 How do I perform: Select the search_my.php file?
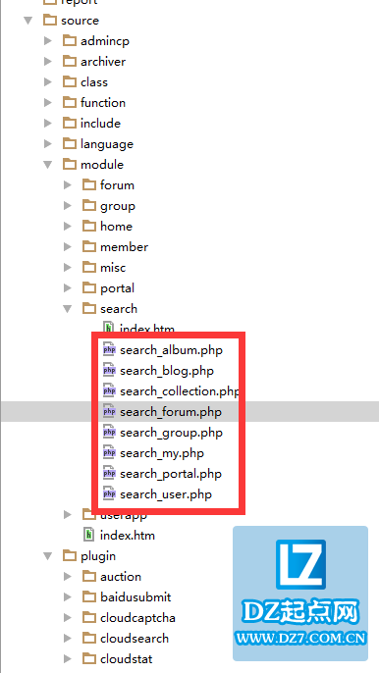(x=162, y=453)
